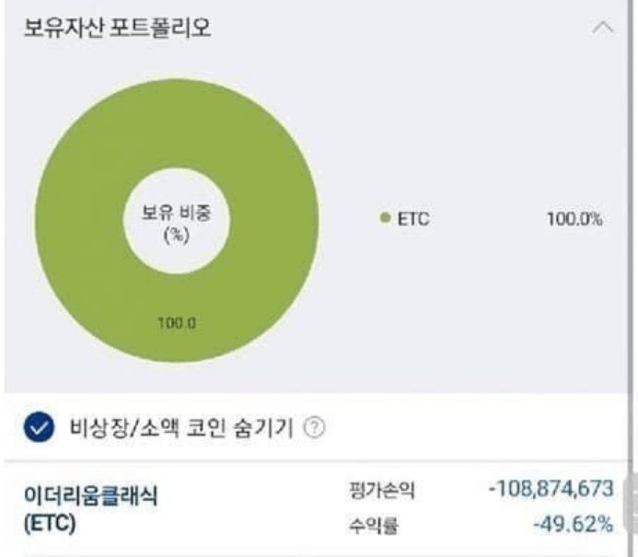Click the -49.62% return value

click(574, 524)
